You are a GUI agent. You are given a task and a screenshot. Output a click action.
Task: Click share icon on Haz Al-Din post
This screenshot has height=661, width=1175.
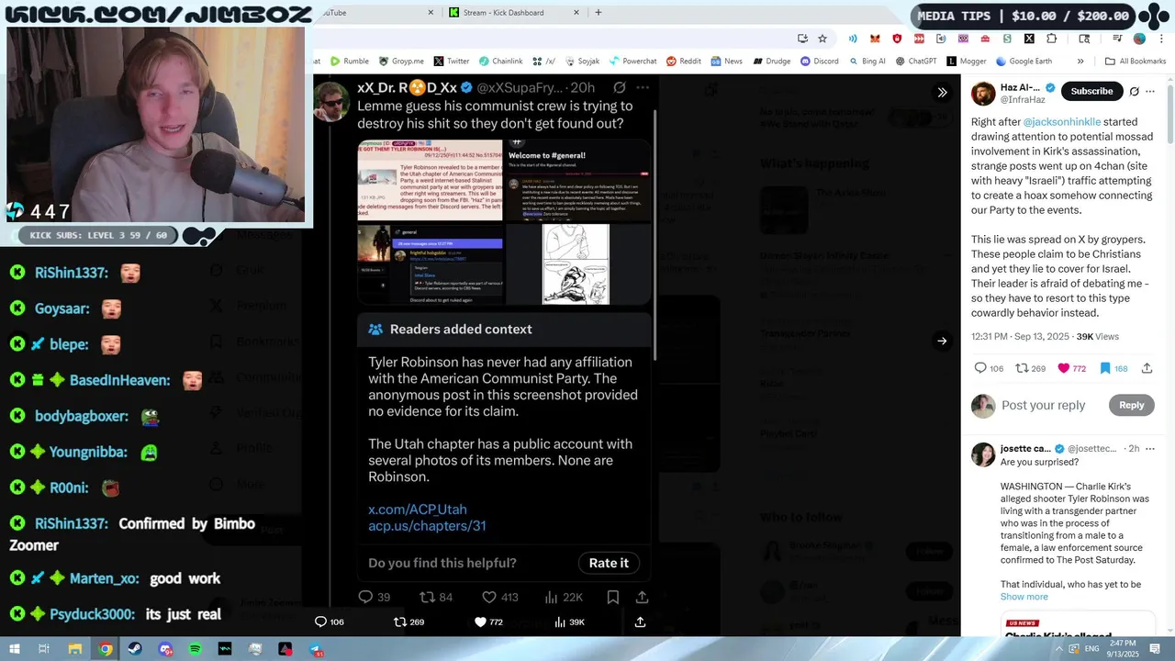[x=1147, y=368]
